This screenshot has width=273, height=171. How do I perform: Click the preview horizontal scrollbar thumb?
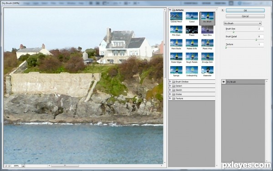click(65, 166)
